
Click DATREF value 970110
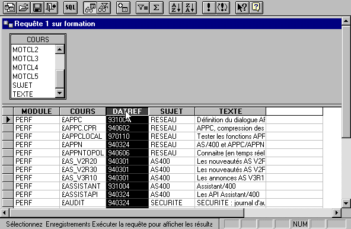tap(127, 136)
